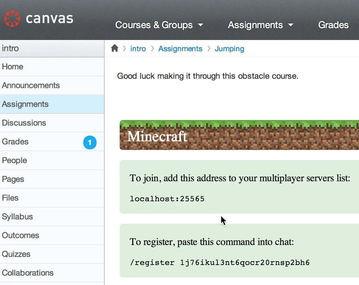Click the 'Good luck making it' description text
The height and width of the screenshot is (285, 359).
[208, 76]
